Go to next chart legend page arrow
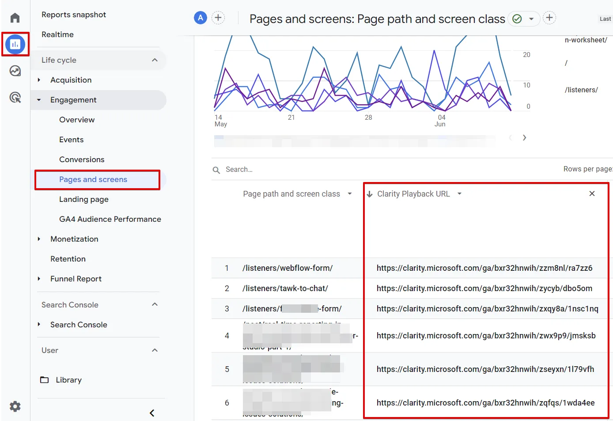The image size is (613, 421). tap(524, 138)
